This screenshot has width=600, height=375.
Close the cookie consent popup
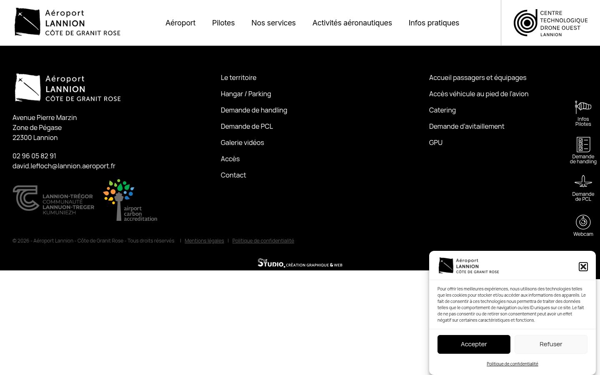(583, 267)
